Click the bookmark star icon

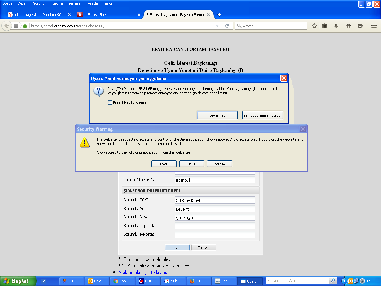click(314, 26)
